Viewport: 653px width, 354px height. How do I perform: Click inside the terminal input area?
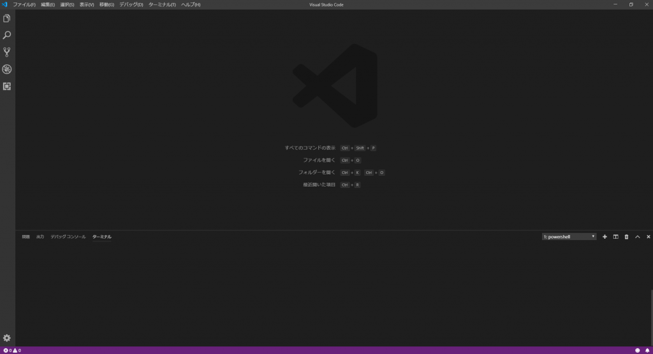click(333, 295)
